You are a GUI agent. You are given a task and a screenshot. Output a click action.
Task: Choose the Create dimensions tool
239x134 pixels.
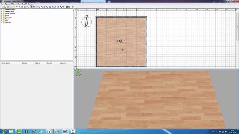pos(44,7)
